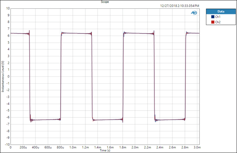Click the Time (s) axis label
Image resolution: width=237 pixels, height=153 pixels.
[105, 150]
